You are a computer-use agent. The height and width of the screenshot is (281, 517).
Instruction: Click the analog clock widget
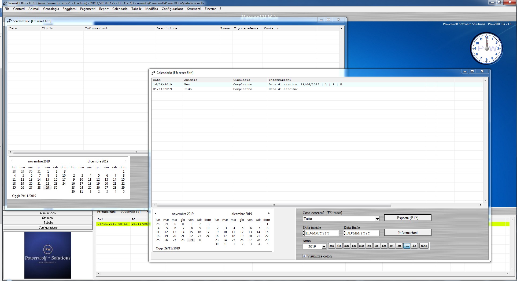(x=486, y=48)
